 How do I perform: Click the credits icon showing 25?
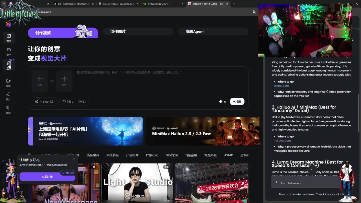coord(221,101)
